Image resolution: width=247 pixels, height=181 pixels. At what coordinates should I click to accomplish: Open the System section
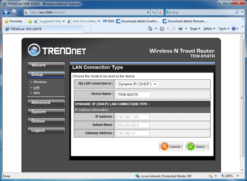[46, 112]
